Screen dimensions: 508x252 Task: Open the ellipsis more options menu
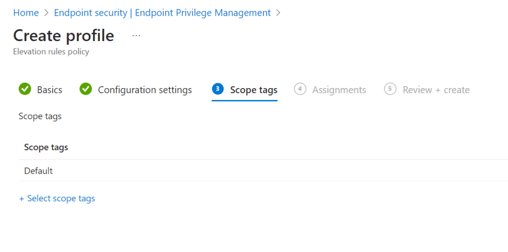pyautogui.click(x=136, y=36)
